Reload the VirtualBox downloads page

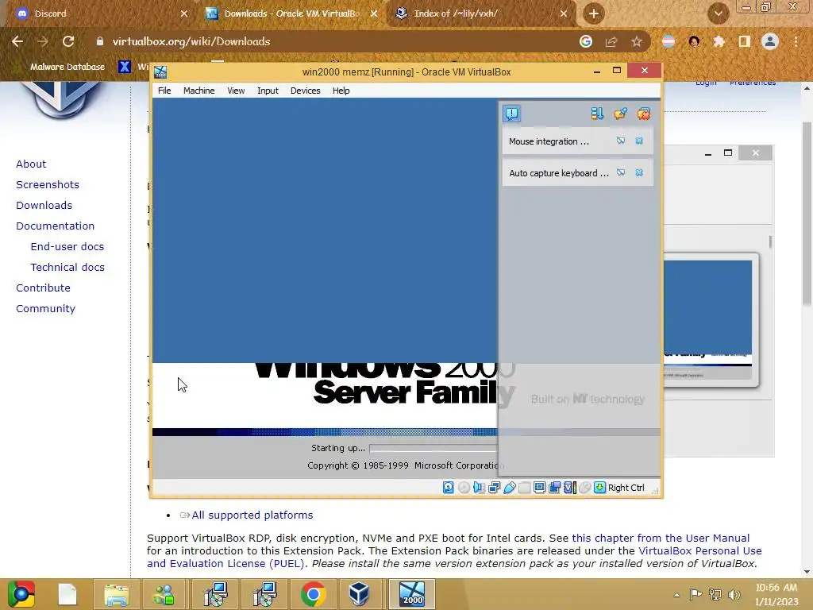point(68,41)
